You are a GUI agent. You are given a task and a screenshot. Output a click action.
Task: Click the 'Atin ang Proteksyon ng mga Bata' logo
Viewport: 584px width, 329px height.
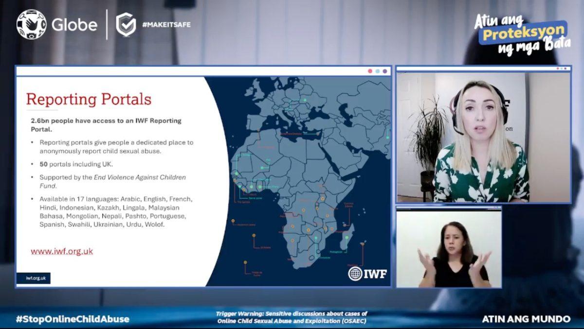click(523, 34)
